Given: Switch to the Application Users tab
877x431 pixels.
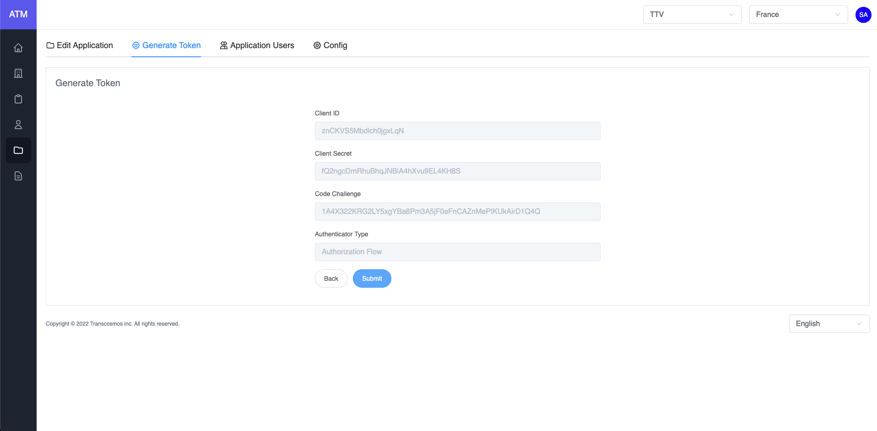Looking at the screenshot, I should point(257,45).
